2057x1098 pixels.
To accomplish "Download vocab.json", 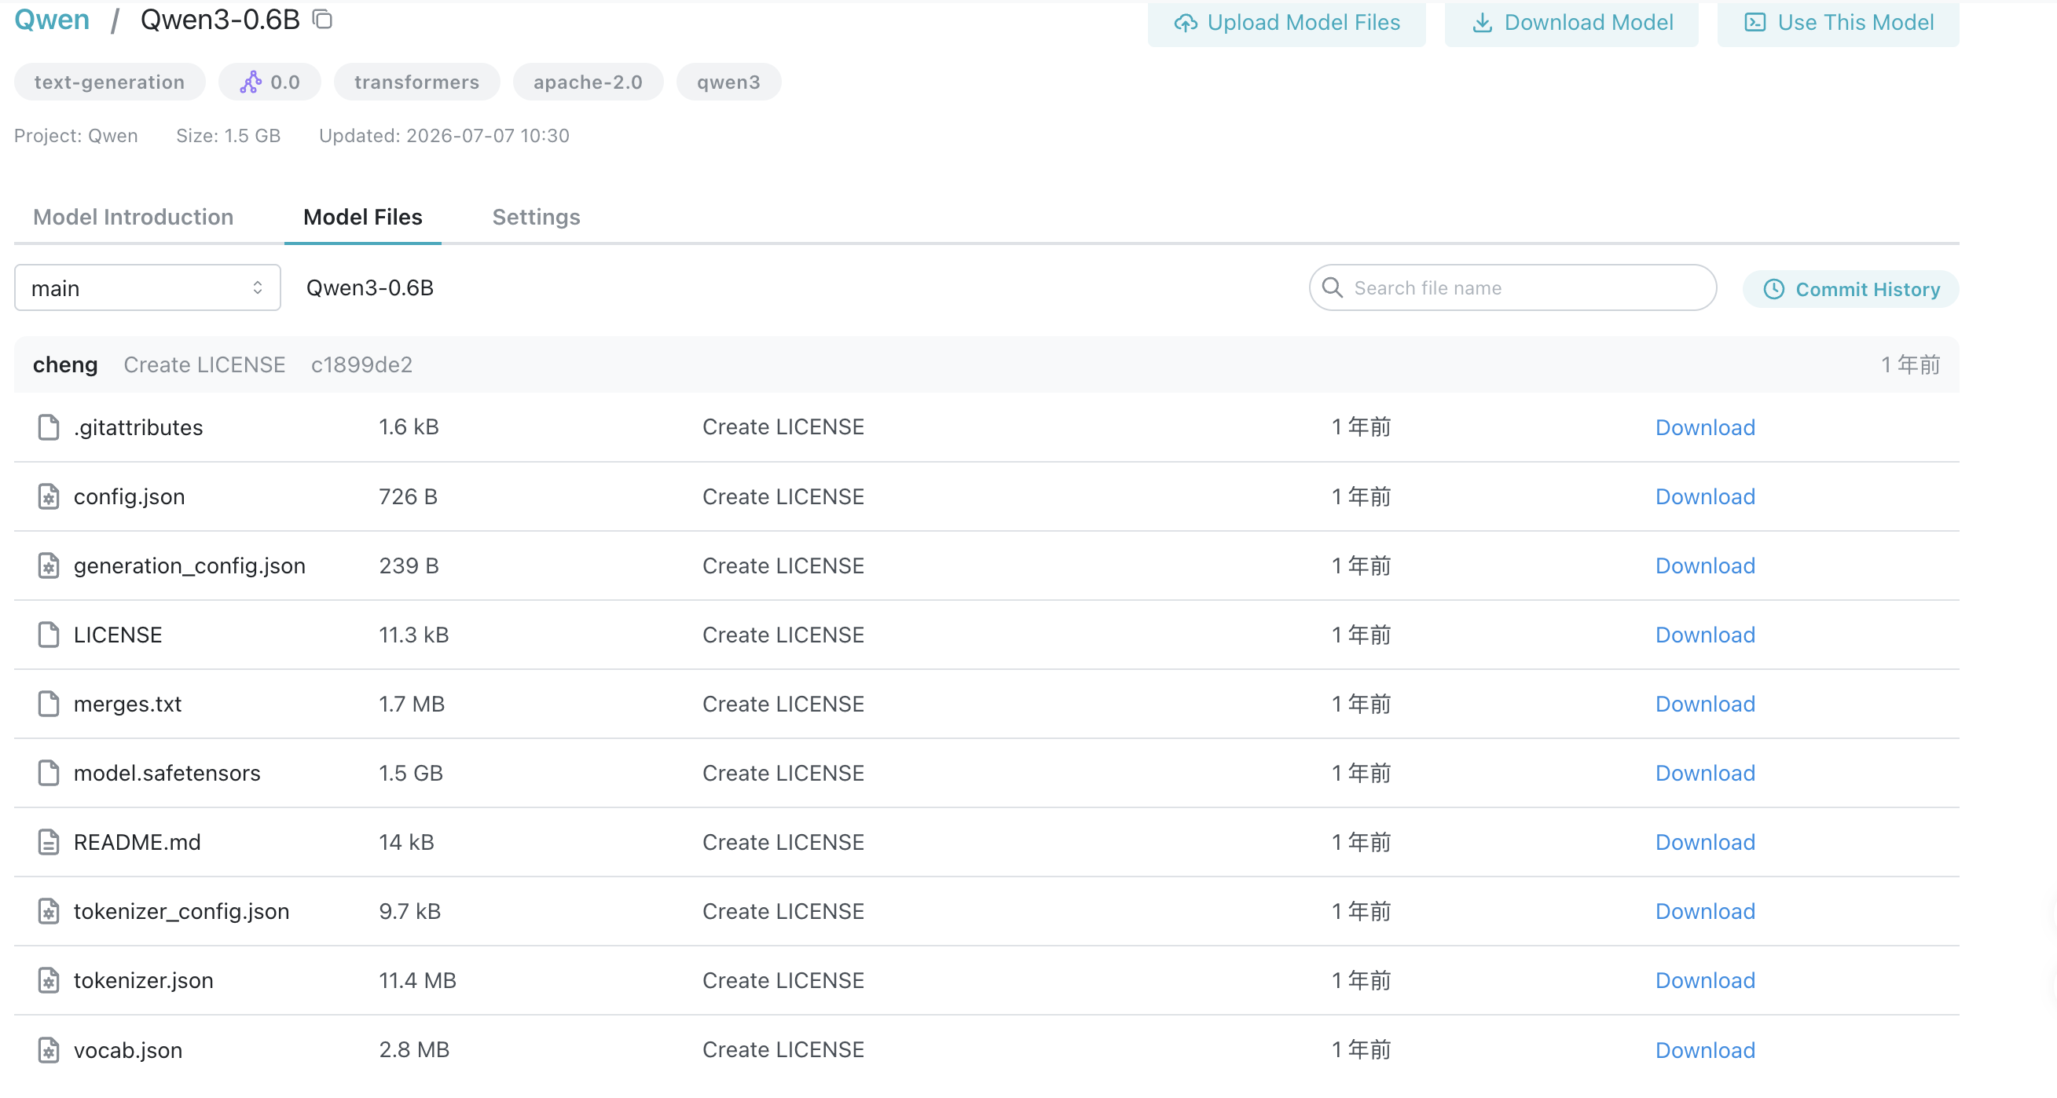I will coord(1705,1050).
